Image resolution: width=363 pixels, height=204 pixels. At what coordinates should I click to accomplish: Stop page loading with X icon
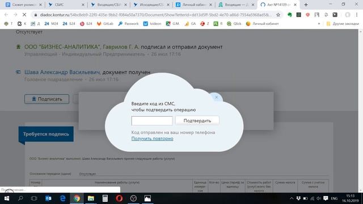[24, 15]
